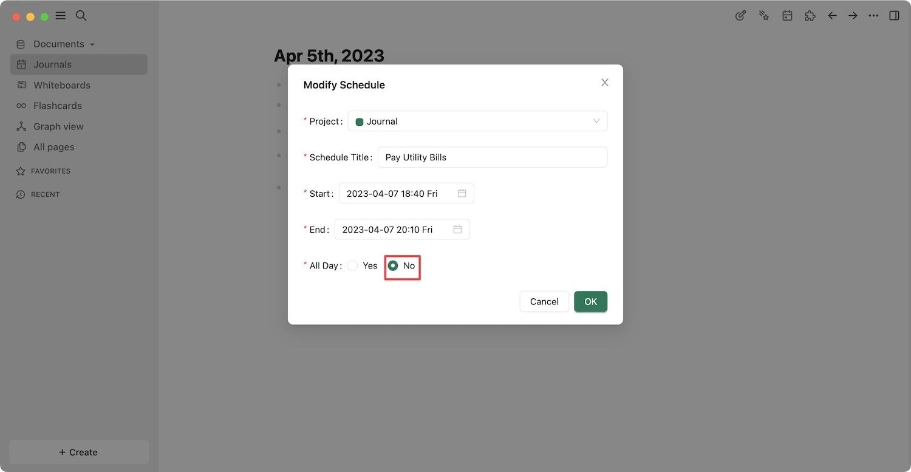The height and width of the screenshot is (472, 911).
Task: Click the search magnifier icon
Action: tap(81, 16)
